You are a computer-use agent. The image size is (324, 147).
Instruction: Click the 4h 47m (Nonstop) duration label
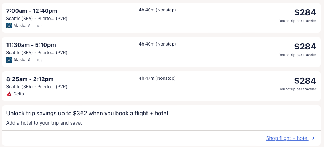point(157,78)
